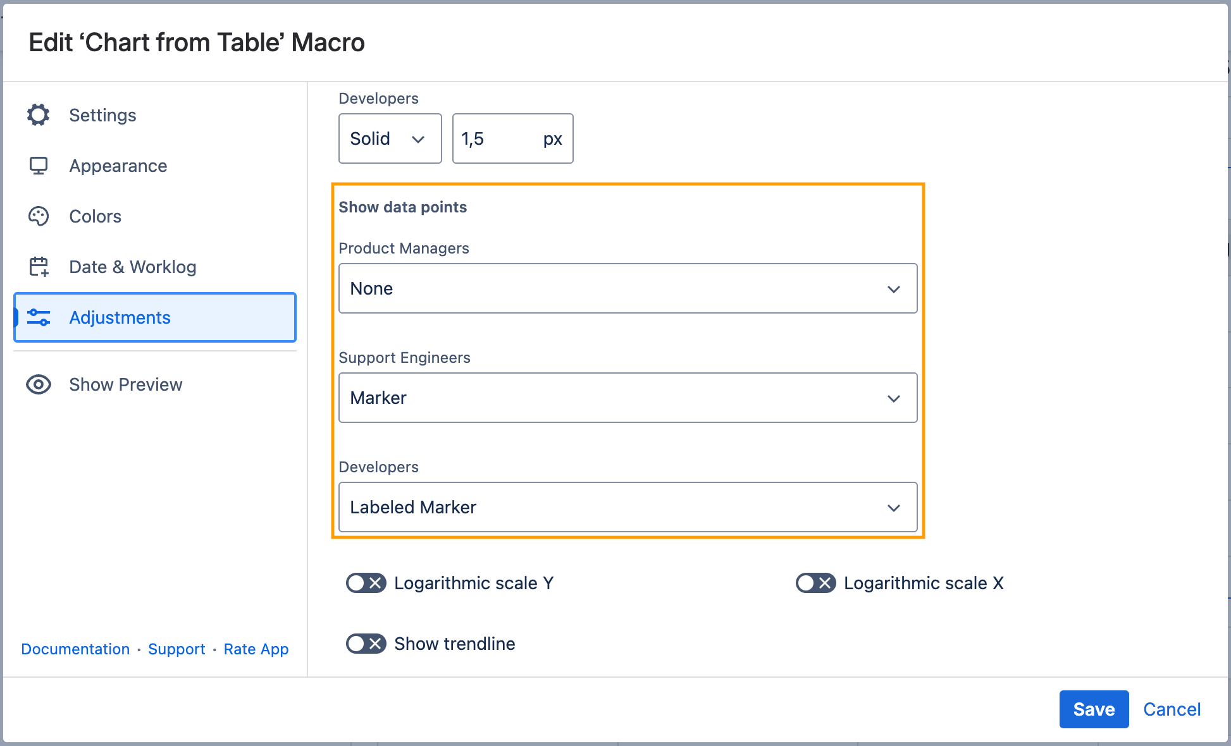1231x746 pixels.
Task: Enable Logarithmic scale Y toggle
Action: click(x=366, y=583)
